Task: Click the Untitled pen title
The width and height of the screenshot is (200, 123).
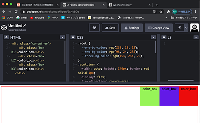Action: pos(15,25)
